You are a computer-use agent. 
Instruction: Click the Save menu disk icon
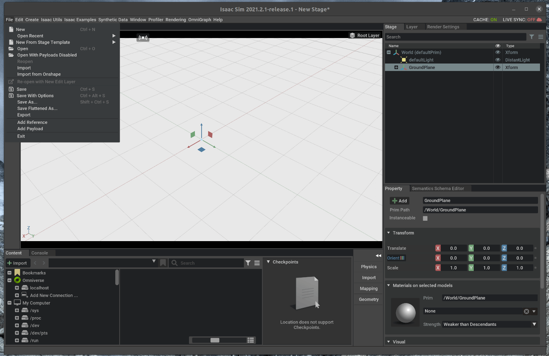pyautogui.click(x=11, y=89)
